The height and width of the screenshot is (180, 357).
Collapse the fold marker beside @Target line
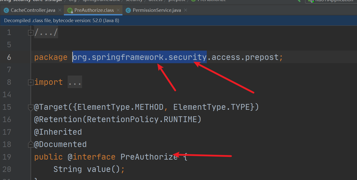pyautogui.click(x=31, y=107)
